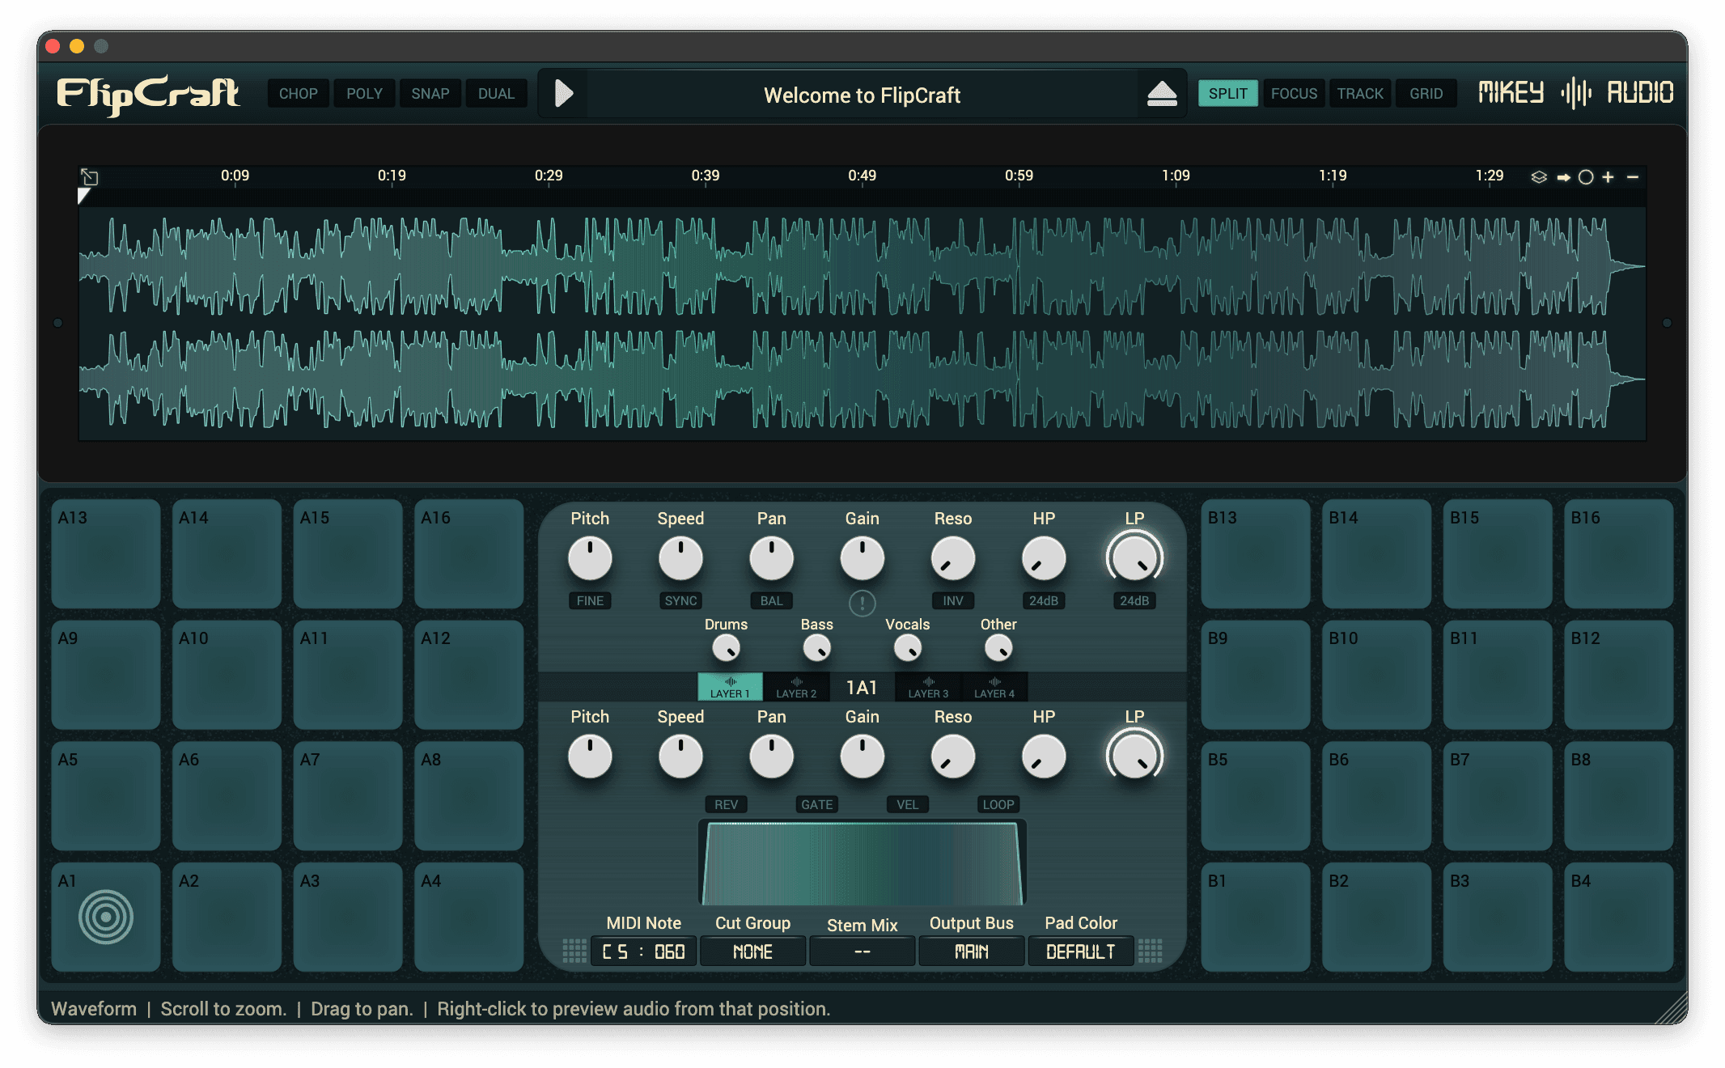Click the right arrow icon in the waveform toolbar
The width and height of the screenshot is (1725, 1068).
[1563, 177]
